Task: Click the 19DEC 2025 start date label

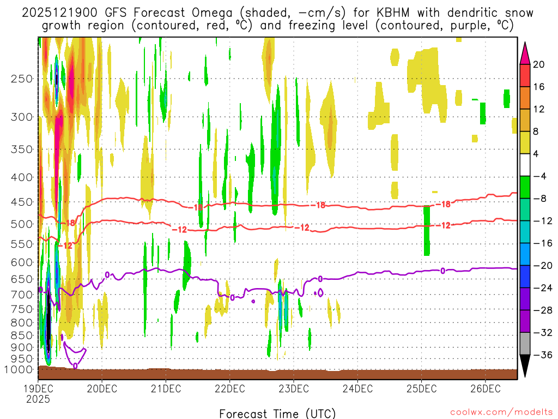Action: (x=38, y=393)
